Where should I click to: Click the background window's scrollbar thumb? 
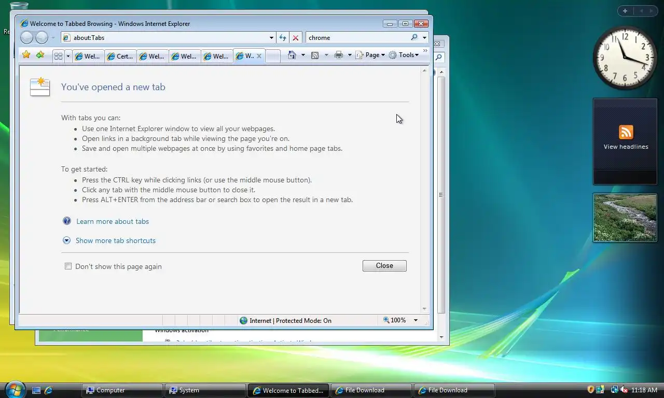tap(441, 195)
